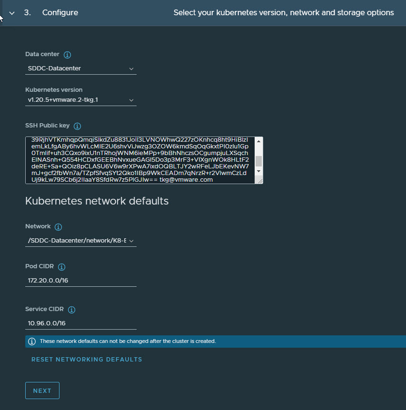
Task: Open the Service CIDR info tooltip icon
Action: pyautogui.click(x=71, y=310)
